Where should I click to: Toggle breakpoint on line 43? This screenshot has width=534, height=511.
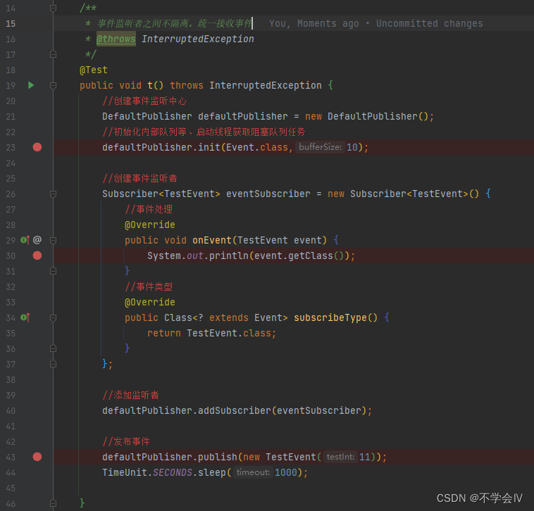click(x=37, y=457)
